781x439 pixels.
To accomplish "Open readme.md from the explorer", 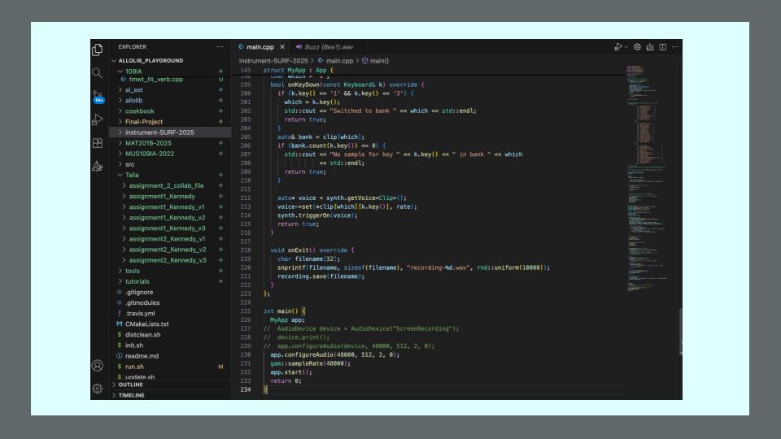I will [141, 355].
